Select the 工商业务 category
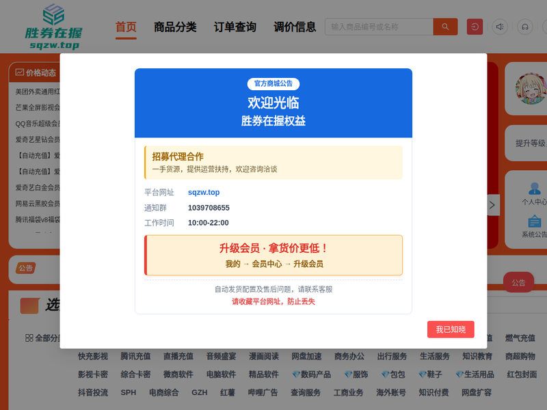This screenshot has width=547, height=410. click(348, 392)
